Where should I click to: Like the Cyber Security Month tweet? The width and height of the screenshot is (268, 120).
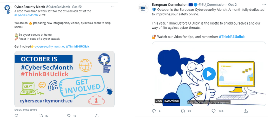click(69, 116)
